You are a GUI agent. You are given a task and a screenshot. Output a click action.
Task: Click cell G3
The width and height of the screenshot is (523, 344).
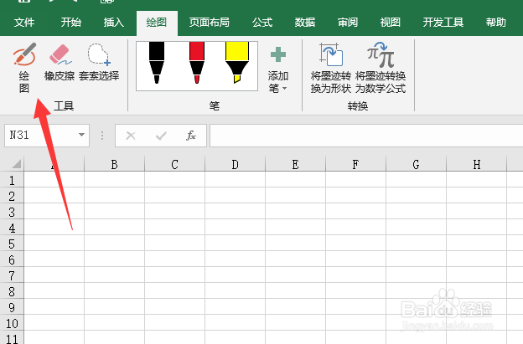pos(417,212)
